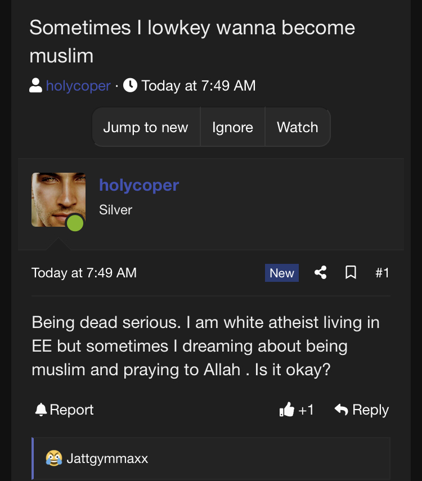This screenshot has width=422, height=481.
Task: Click the clock icon beside the thread date
Action: (x=130, y=86)
